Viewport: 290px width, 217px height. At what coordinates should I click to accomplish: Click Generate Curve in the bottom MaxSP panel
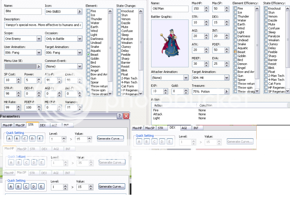112,187
